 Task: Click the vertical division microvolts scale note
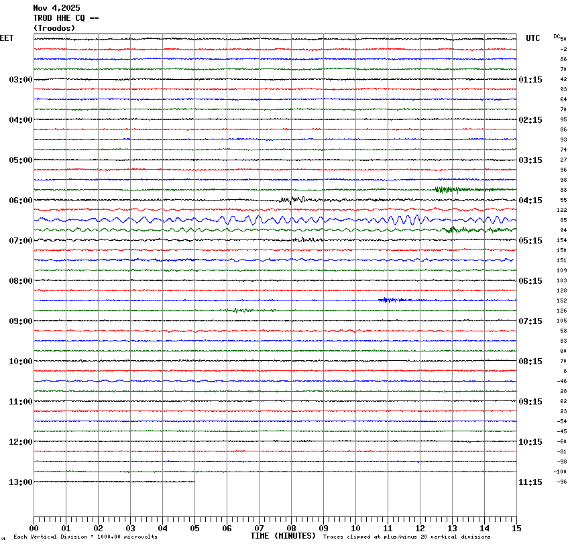pyautogui.click(x=85, y=537)
